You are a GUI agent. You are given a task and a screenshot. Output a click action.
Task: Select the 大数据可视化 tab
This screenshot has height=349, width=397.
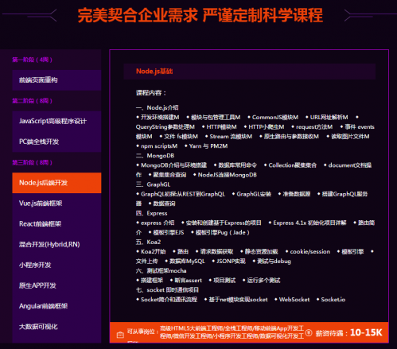tap(56, 327)
